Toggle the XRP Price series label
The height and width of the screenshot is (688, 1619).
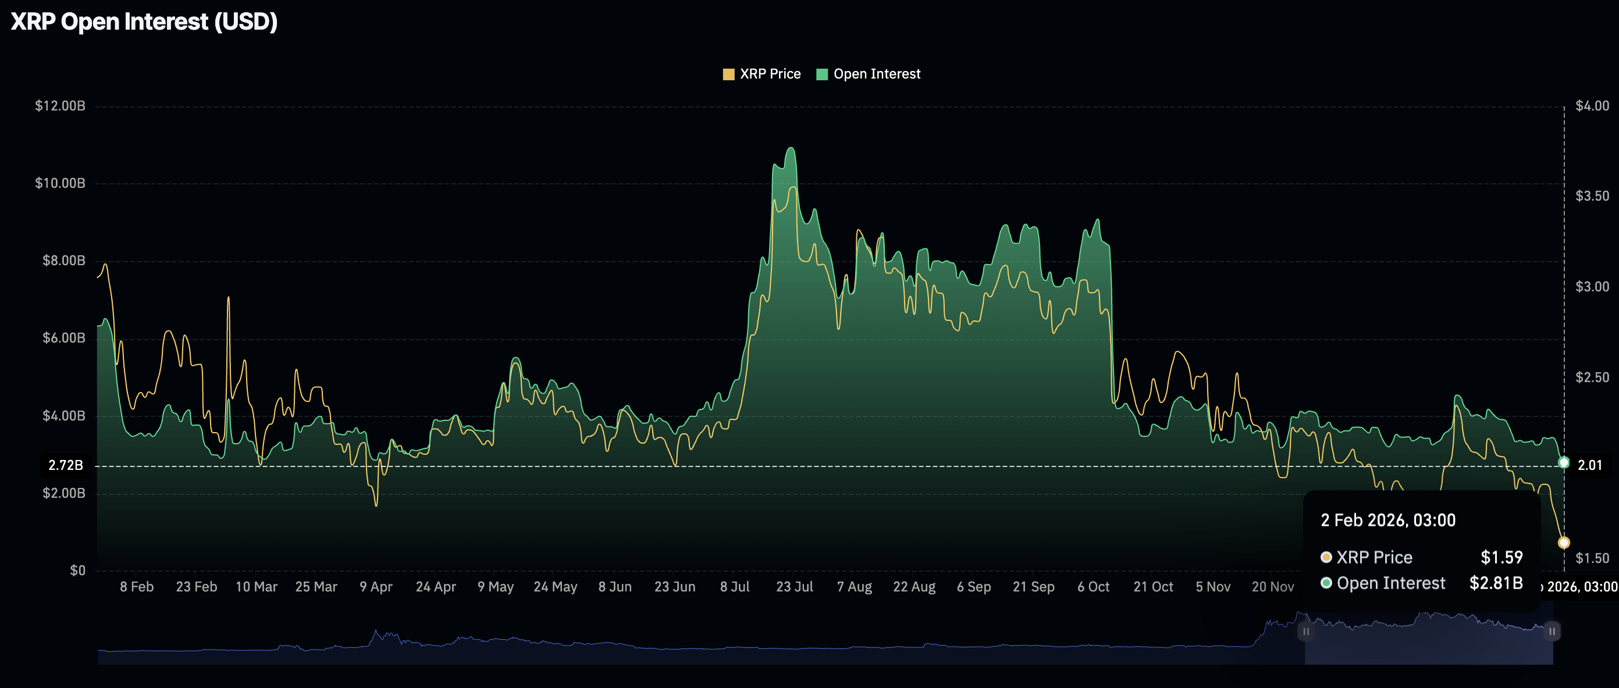click(x=770, y=74)
